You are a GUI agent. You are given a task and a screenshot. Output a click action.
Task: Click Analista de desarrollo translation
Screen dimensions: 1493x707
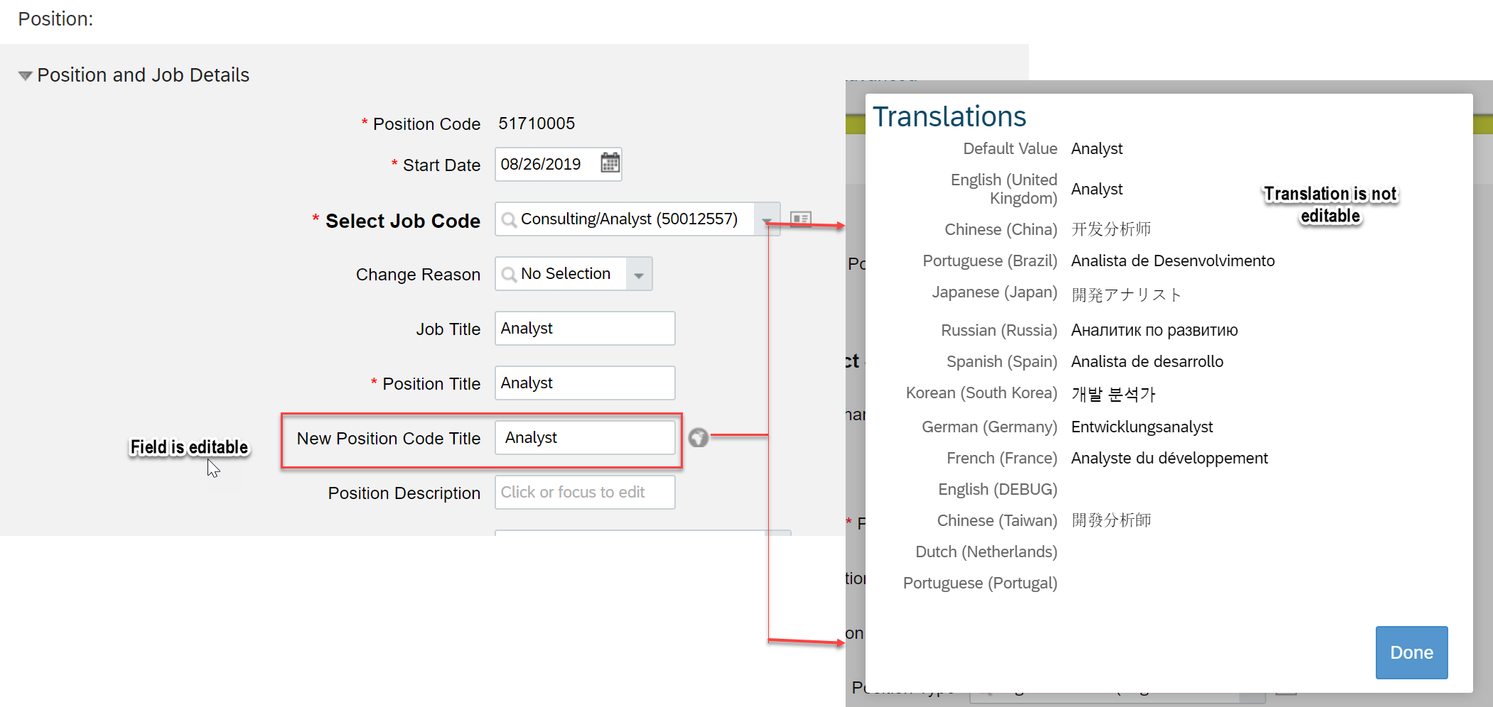(x=1147, y=361)
